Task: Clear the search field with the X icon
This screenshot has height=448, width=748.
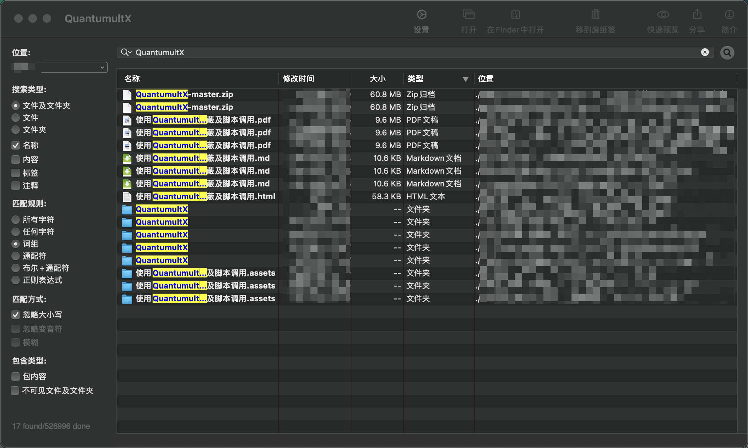Action: (x=705, y=52)
